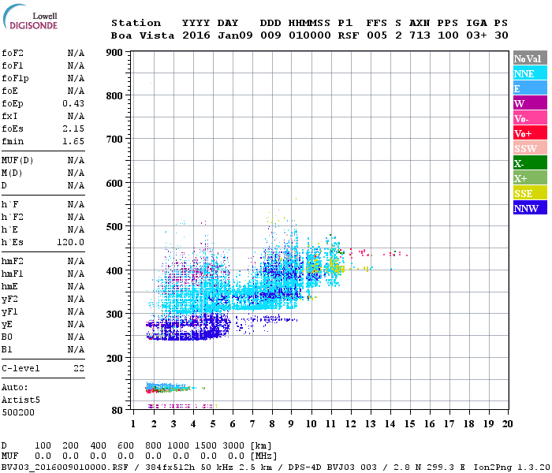Click the Jan09 date in header
Viewport: 552px width, 473px height.
(235, 35)
